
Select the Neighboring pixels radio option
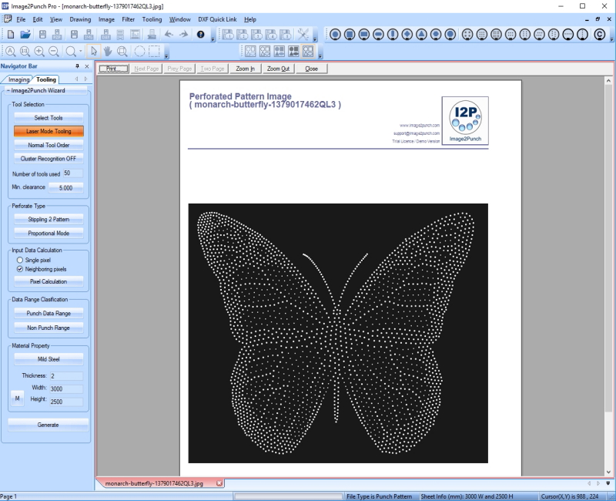[x=20, y=269]
